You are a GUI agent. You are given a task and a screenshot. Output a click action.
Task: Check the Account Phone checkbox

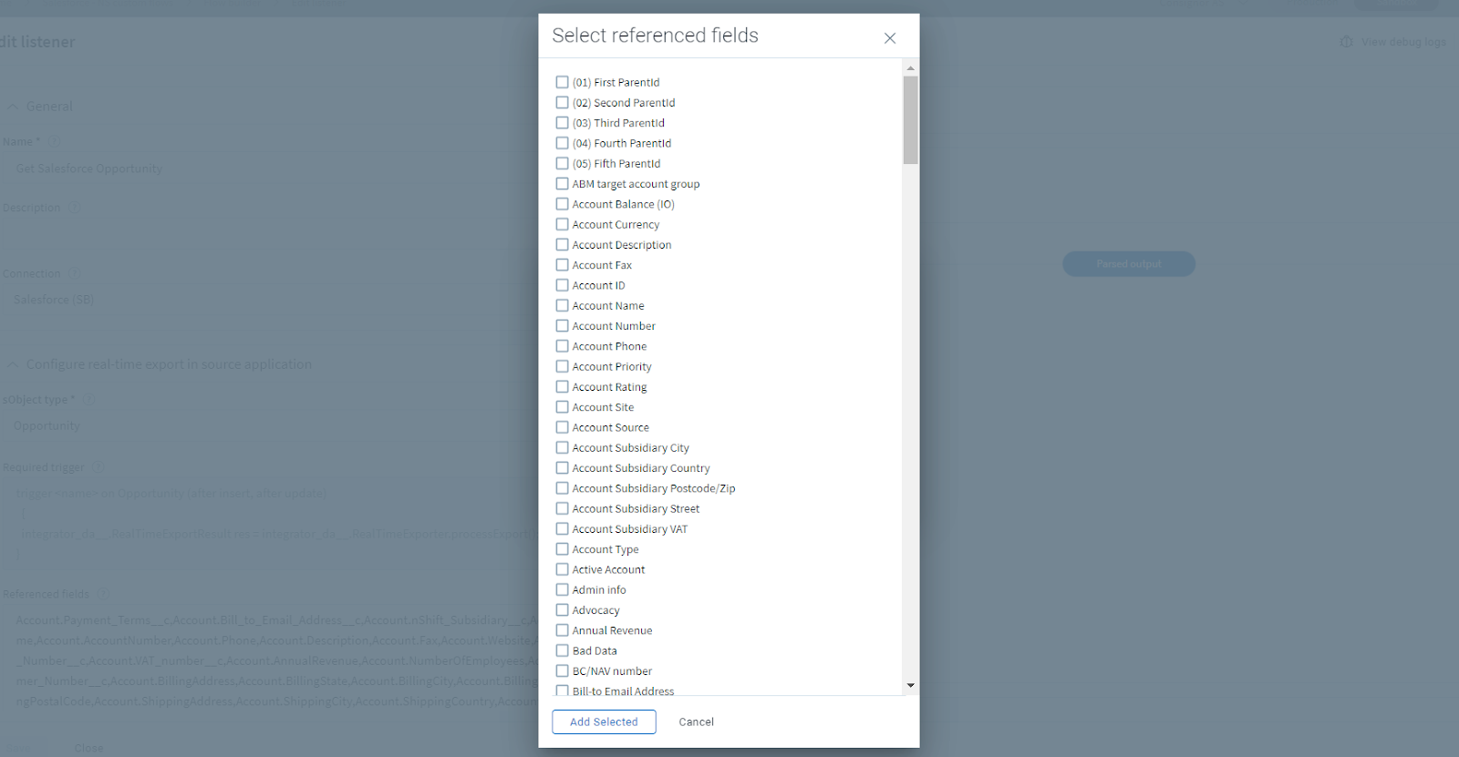pos(562,346)
